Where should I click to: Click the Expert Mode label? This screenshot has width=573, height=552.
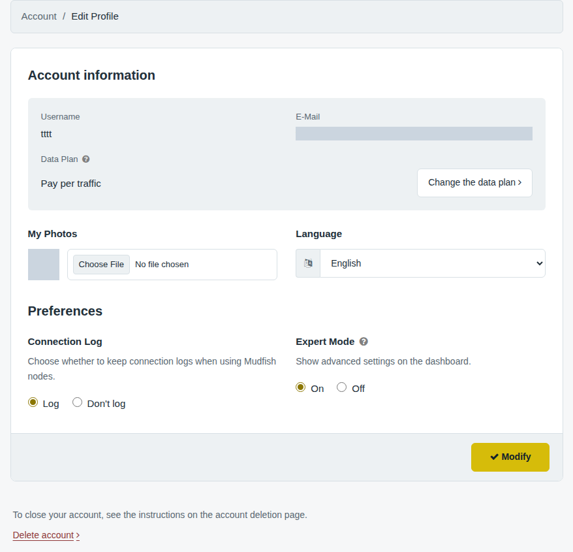[x=325, y=342]
